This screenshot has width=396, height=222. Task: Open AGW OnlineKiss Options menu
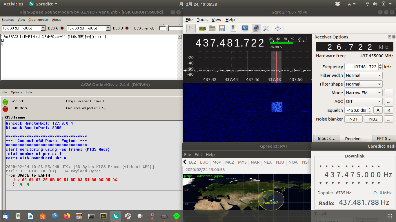pos(16,92)
